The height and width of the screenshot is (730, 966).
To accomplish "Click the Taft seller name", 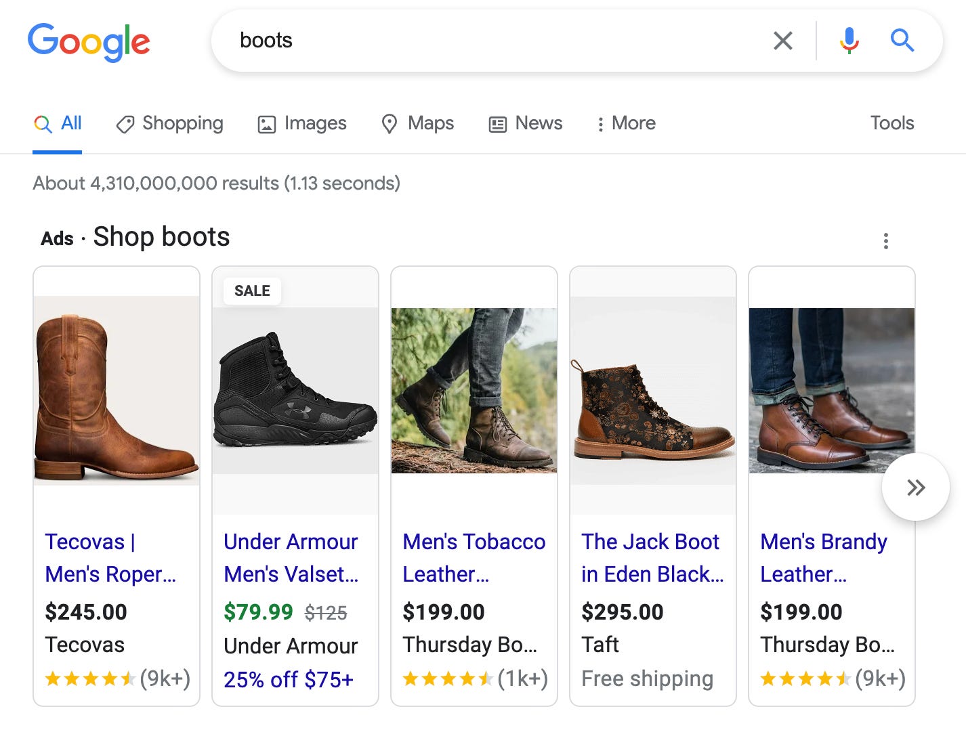I will (600, 645).
